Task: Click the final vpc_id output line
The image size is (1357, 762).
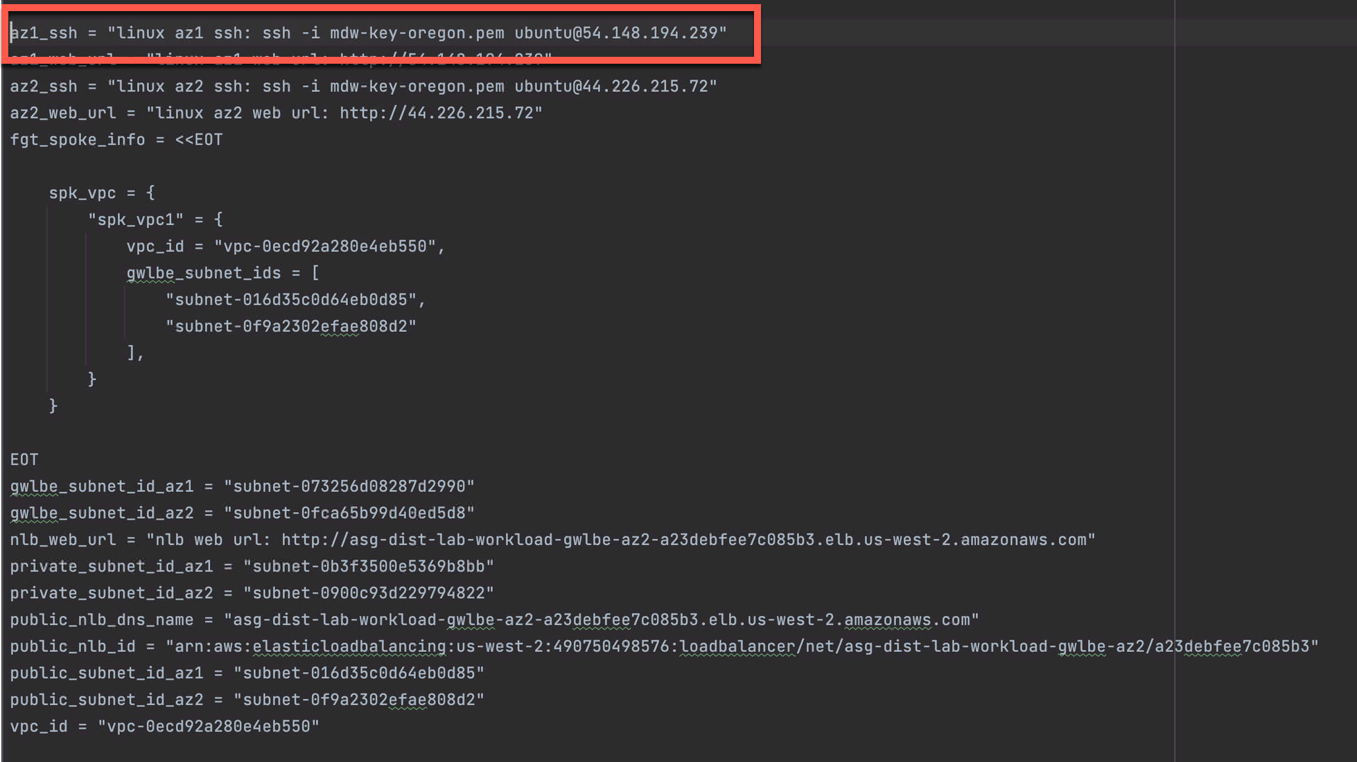Action: 165,726
